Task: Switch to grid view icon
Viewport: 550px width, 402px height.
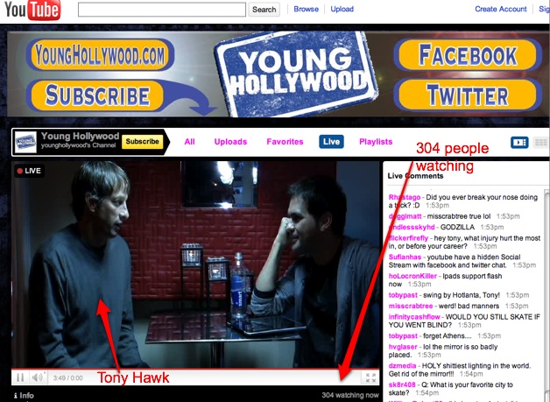Action: click(541, 143)
